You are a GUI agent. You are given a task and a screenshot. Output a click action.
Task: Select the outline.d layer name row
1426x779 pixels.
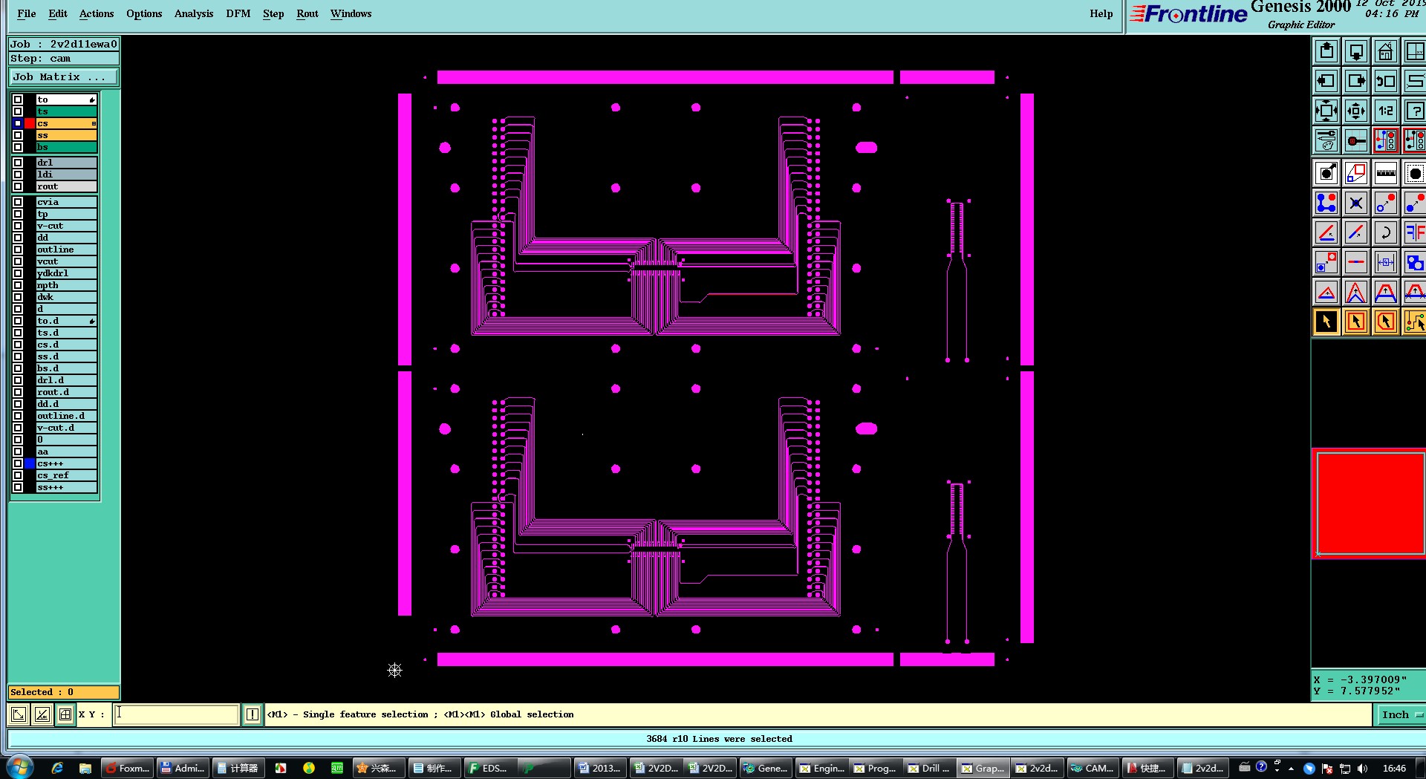(67, 416)
